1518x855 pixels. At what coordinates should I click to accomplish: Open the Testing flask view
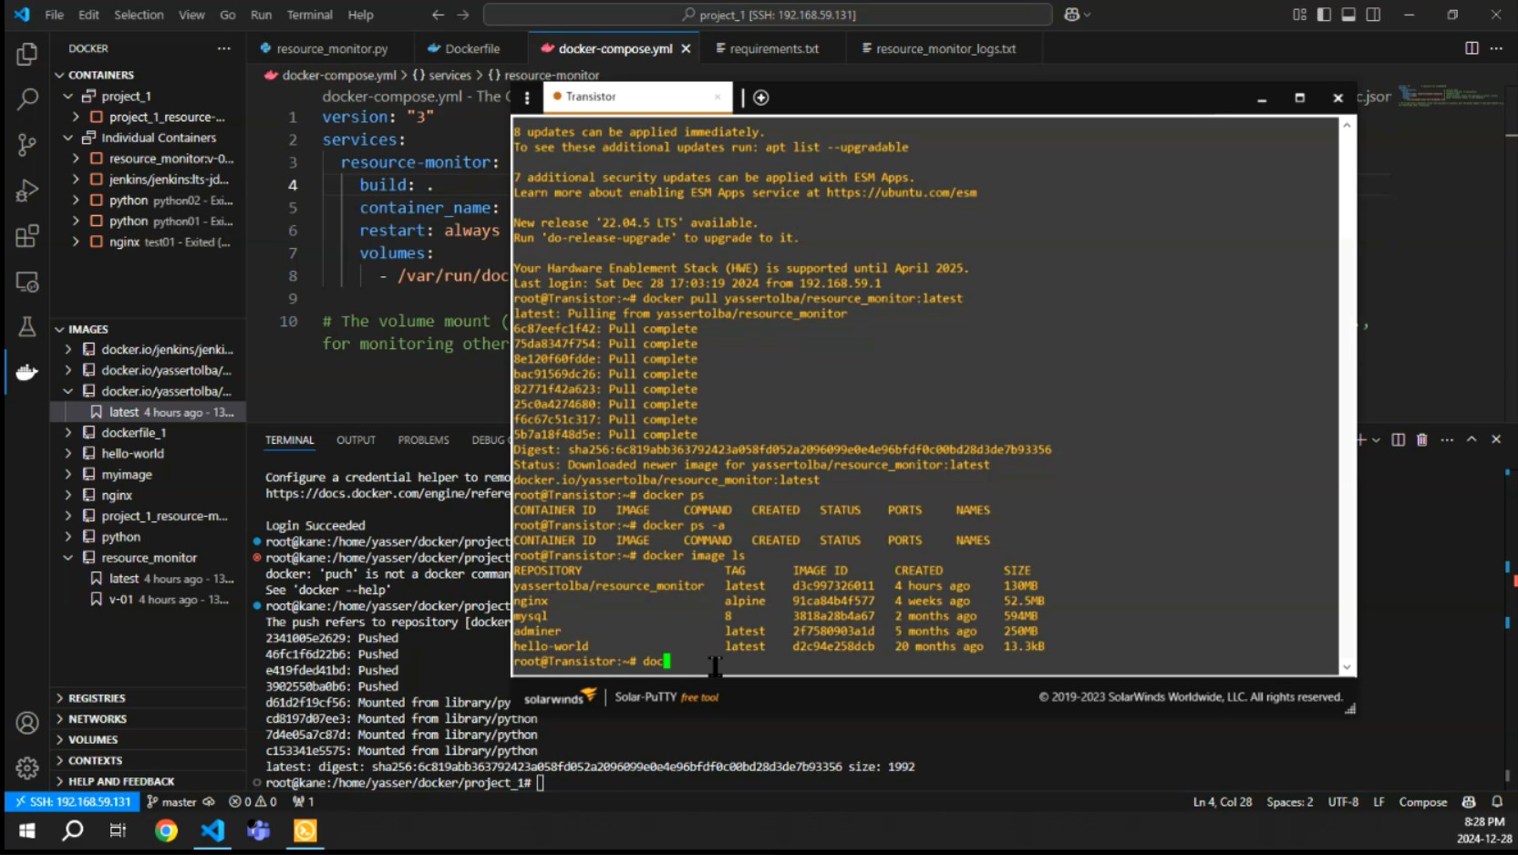point(26,326)
